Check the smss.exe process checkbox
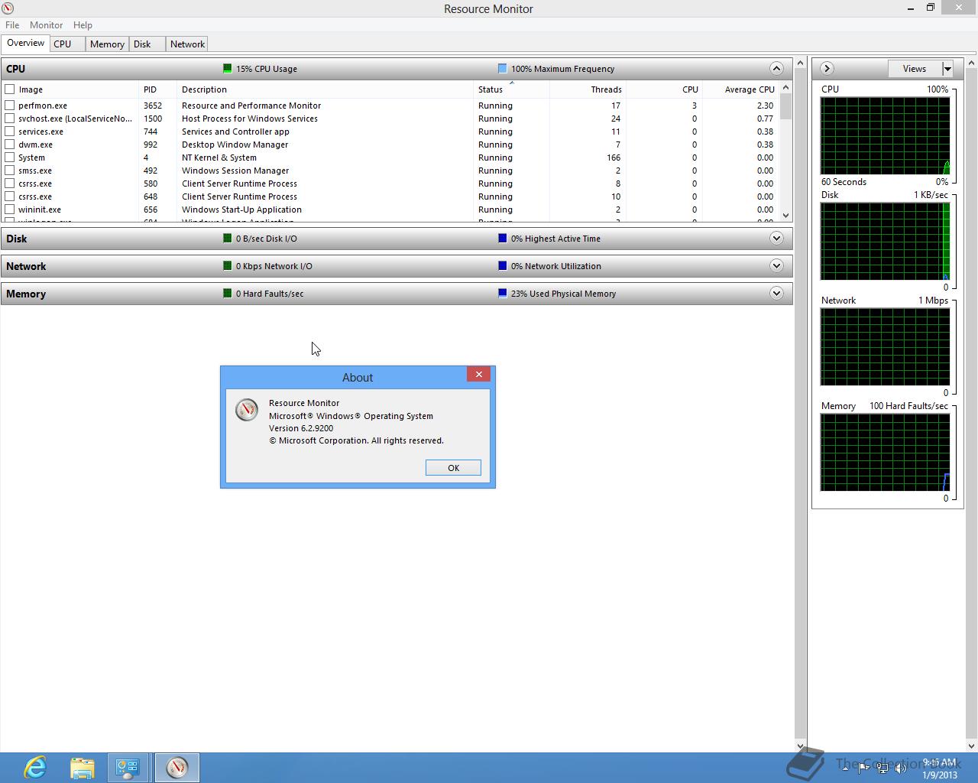The height and width of the screenshot is (783, 978). 10,170
